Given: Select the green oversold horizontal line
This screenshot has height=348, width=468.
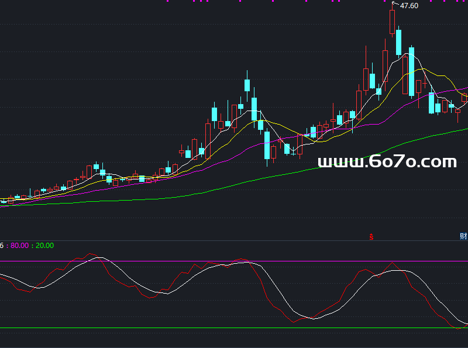Looking at the screenshot, I should tap(234, 328).
